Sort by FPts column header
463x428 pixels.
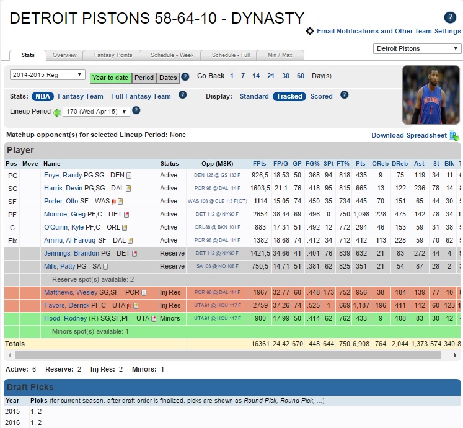pos(259,164)
